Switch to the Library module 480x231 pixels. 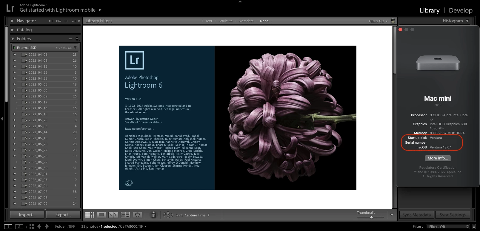pyautogui.click(x=430, y=10)
